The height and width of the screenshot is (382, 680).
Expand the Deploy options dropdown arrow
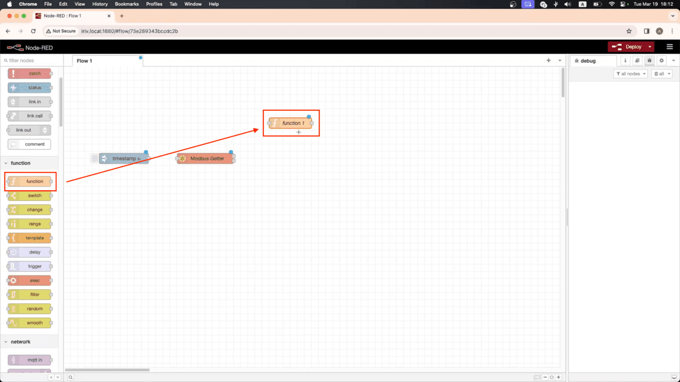650,47
